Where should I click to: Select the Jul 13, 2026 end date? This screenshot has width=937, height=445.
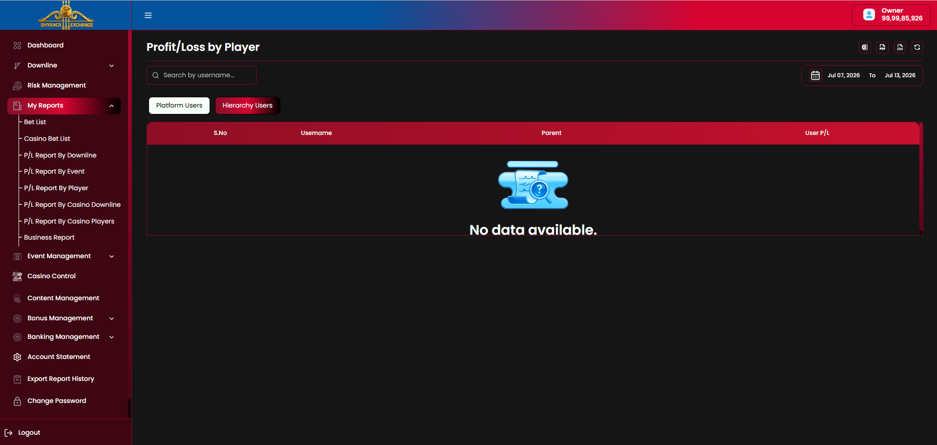pyautogui.click(x=900, y=75)
